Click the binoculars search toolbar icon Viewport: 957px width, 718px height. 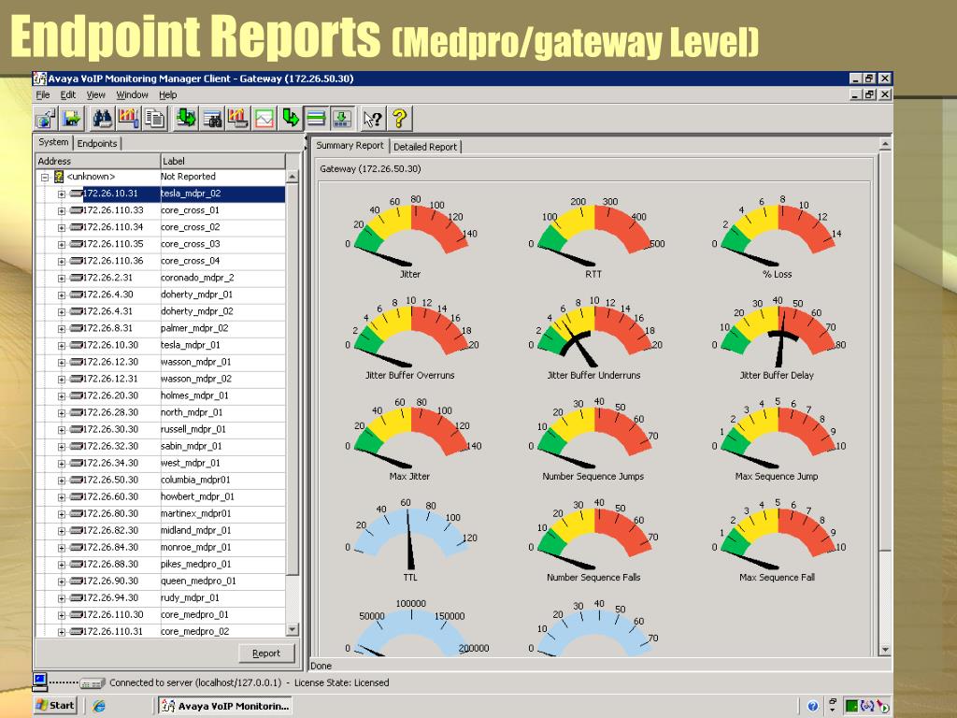pos(102,119)
